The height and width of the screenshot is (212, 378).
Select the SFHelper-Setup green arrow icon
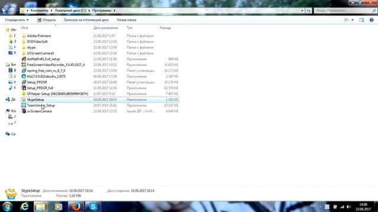coord(24,94)
